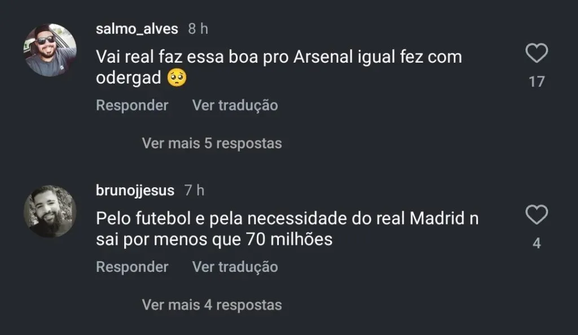Image resolution: width=578 pixels, height=335 pixels.
Task: Click Responder under salmo_alves's comment
Action: [132, 105]
